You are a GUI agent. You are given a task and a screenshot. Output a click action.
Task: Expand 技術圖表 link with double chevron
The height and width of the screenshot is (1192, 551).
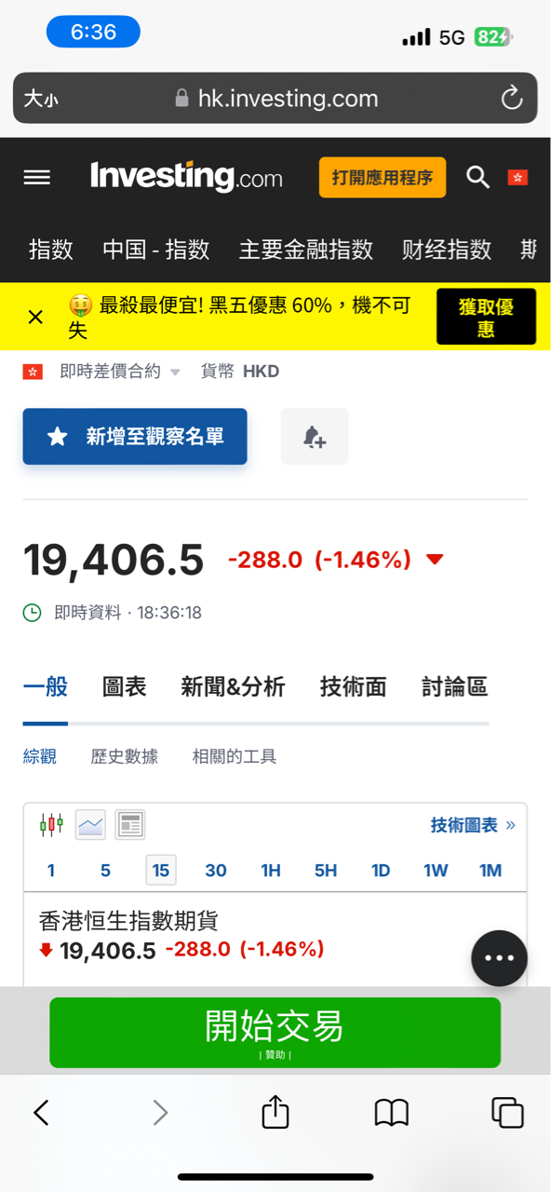(x=473, y=825)
